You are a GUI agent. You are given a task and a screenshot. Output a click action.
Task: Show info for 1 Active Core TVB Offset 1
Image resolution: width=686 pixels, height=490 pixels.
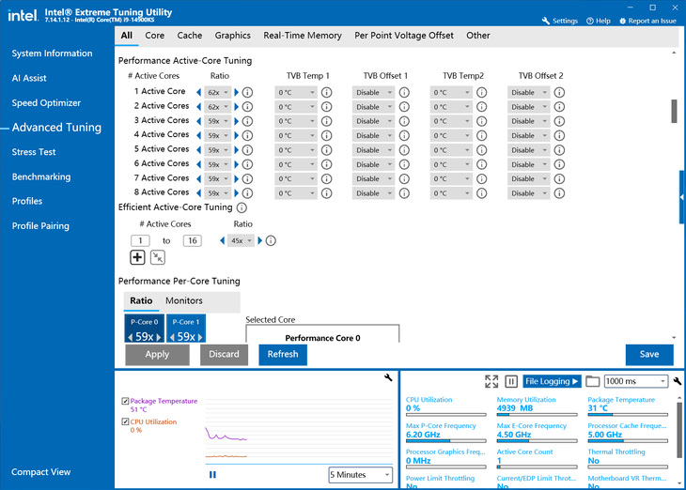404,92
